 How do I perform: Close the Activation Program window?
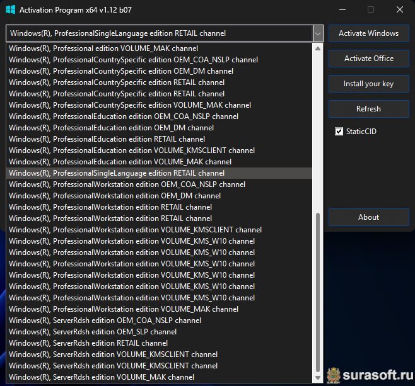point(400,10)
